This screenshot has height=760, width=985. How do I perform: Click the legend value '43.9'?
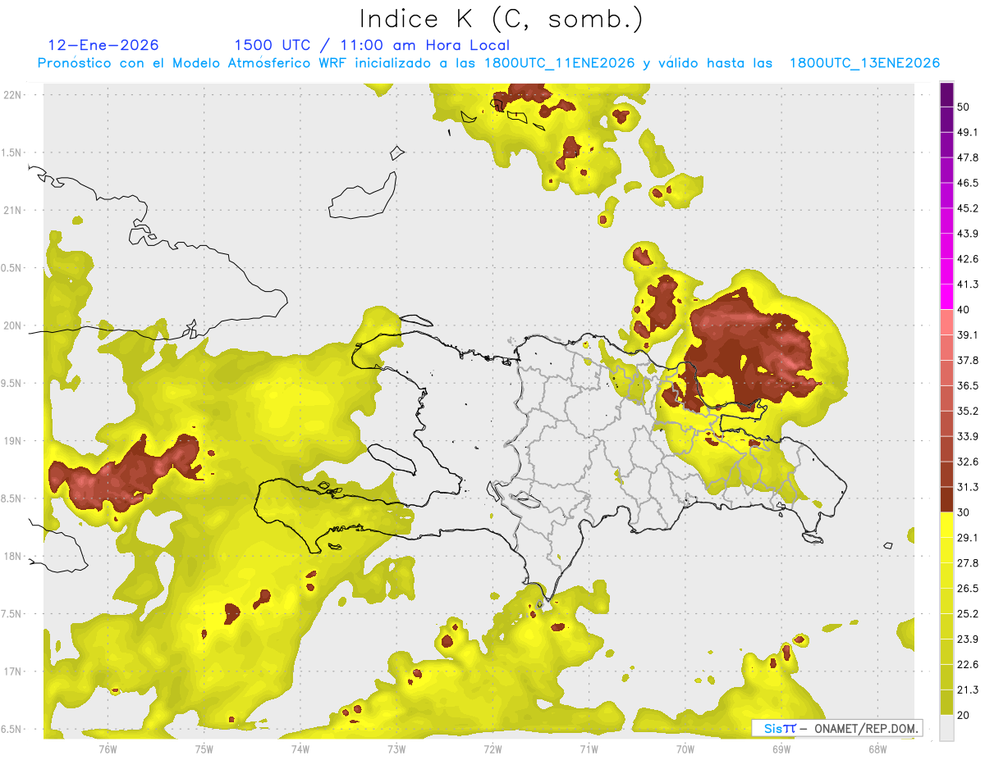[968, 234]
